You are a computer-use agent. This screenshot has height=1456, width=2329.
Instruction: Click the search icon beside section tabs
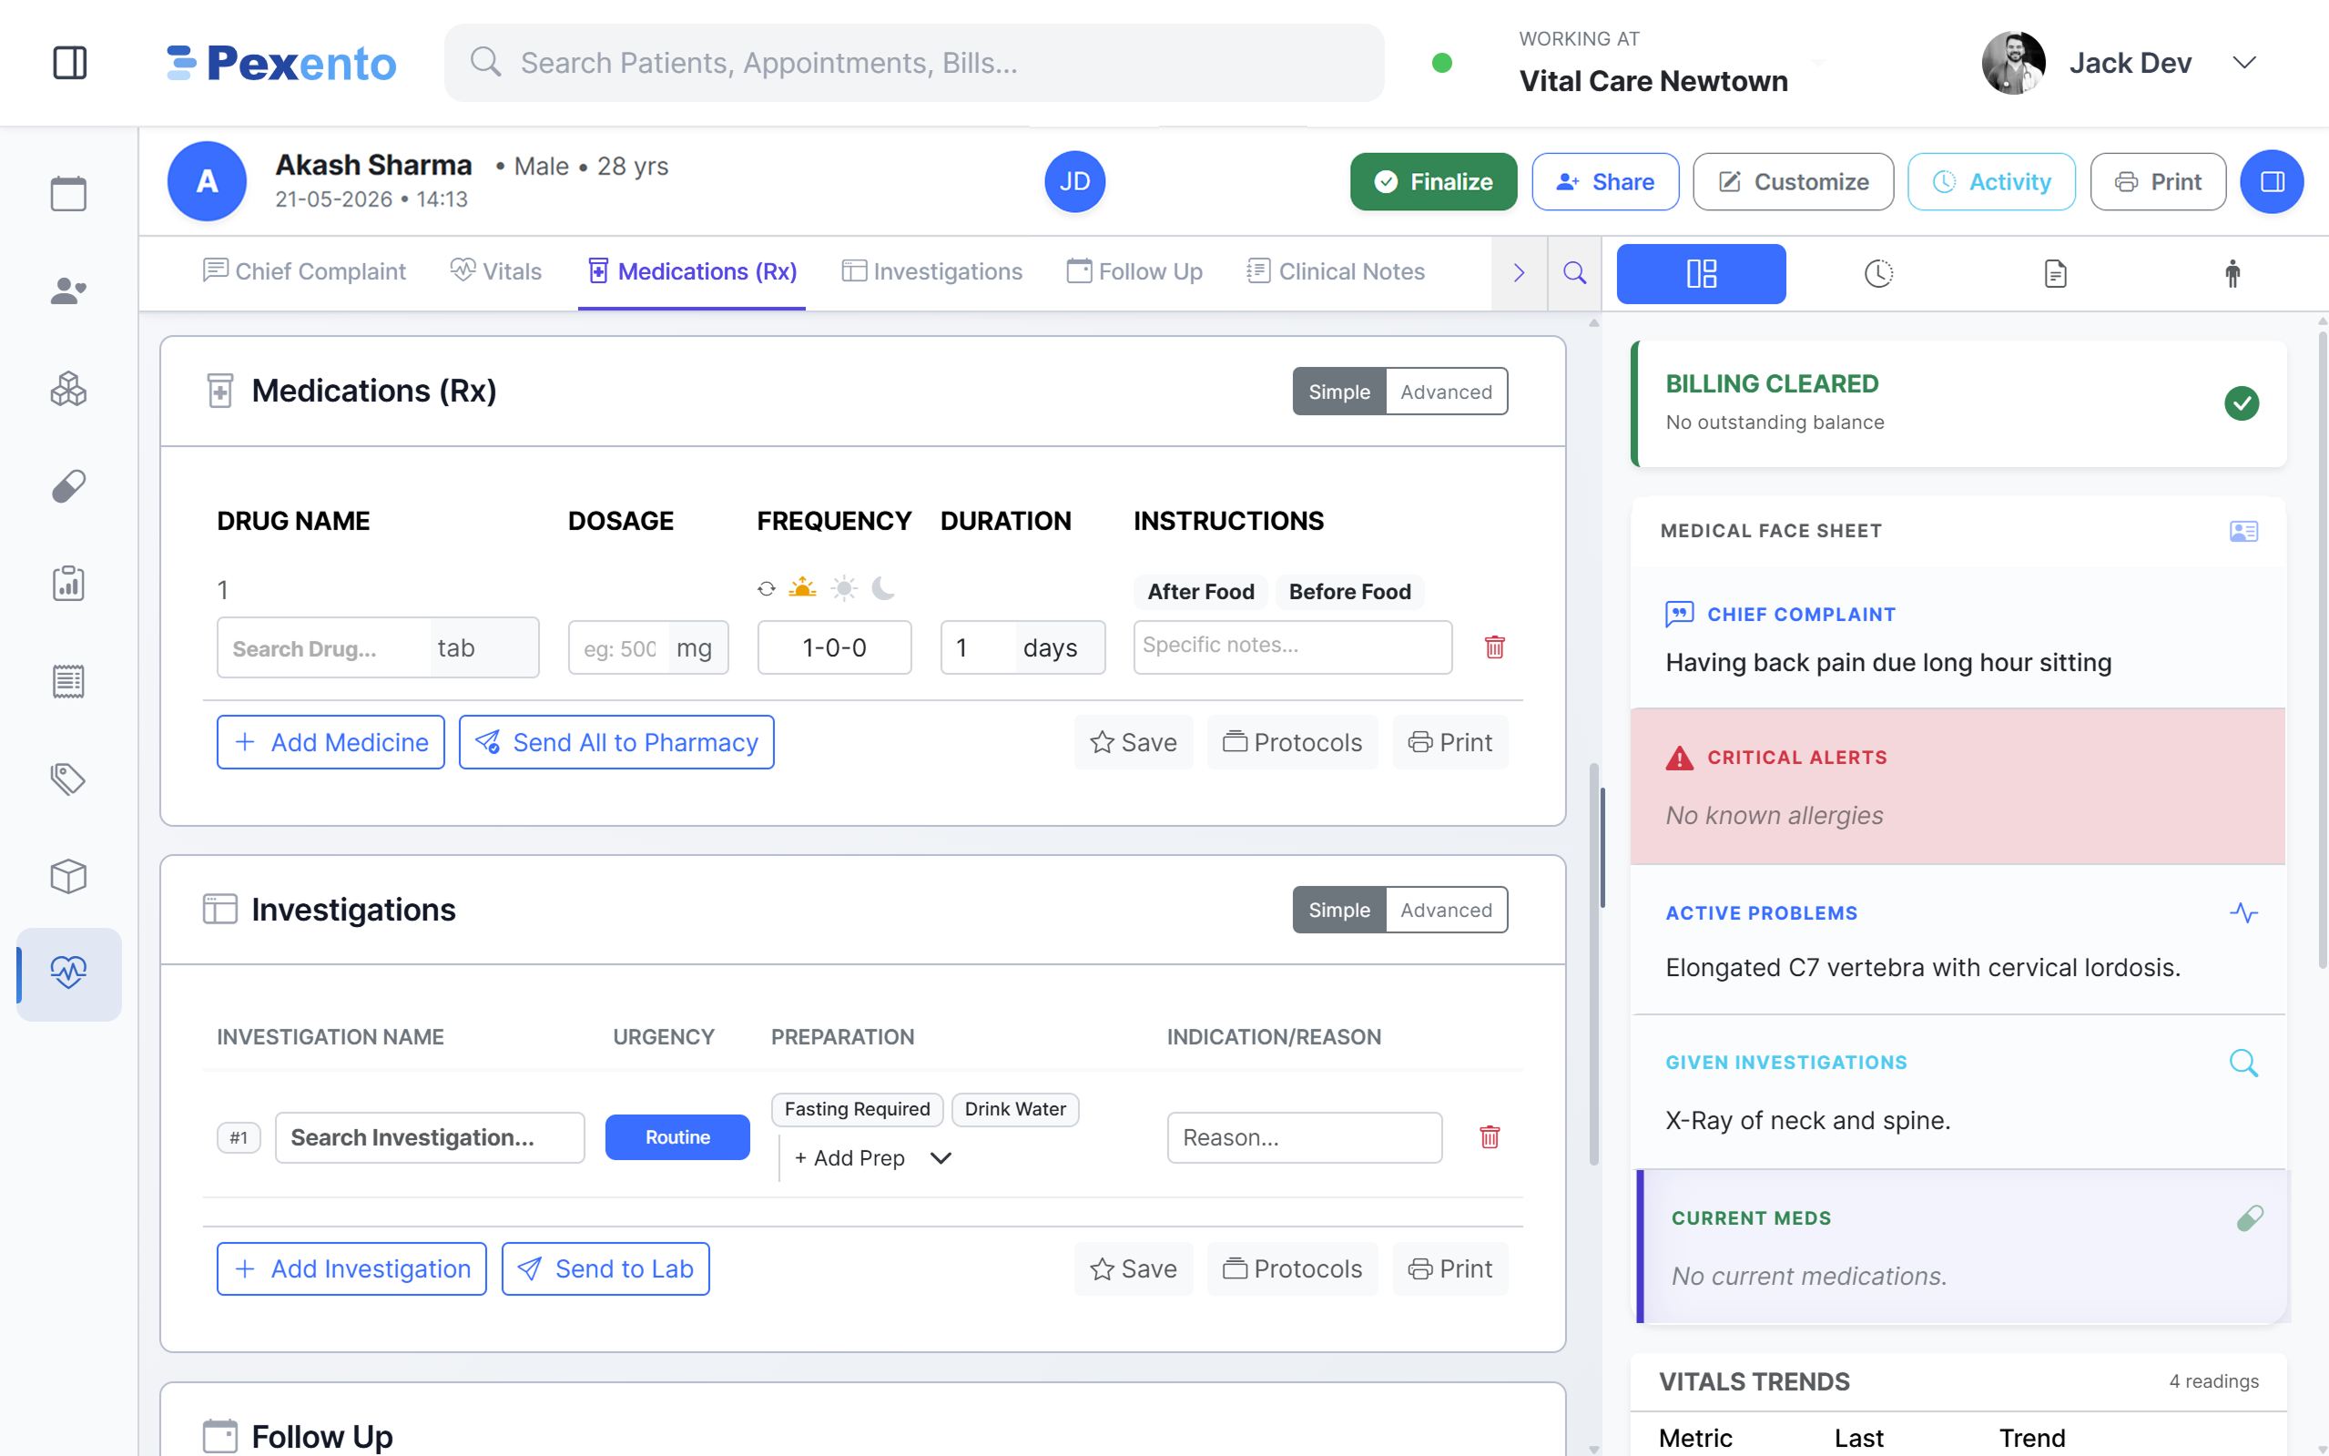pyautogui.click(x=1574, y=272)
